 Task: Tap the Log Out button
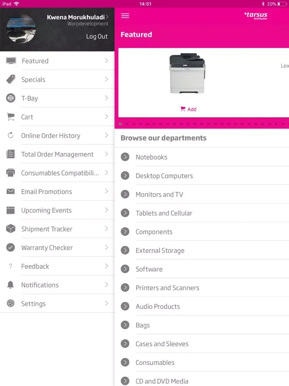(x=97, y=36)
